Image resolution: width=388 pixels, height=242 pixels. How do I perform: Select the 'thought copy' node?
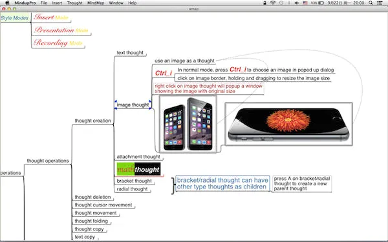[89, 229]
